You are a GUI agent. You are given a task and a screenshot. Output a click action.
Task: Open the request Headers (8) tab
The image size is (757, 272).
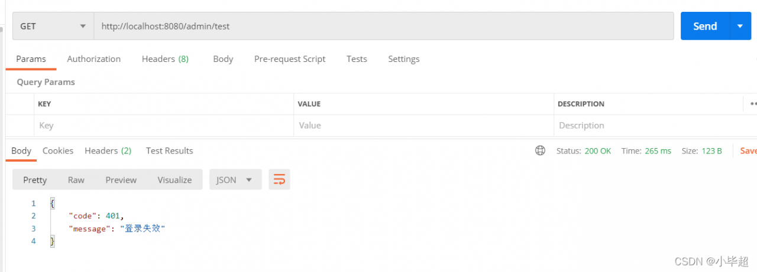click(165, 59)
